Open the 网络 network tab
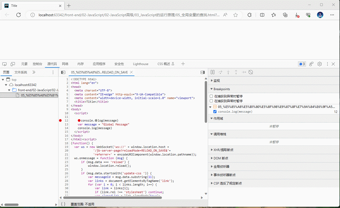Screen dimensions: 340x208 [65, 64]
